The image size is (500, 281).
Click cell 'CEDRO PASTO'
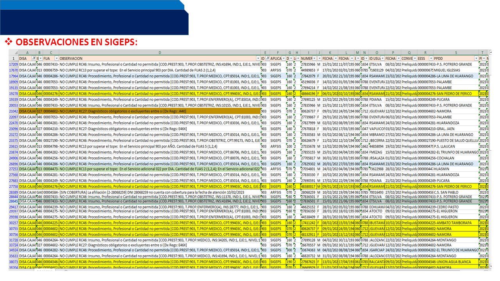[456, 207]
